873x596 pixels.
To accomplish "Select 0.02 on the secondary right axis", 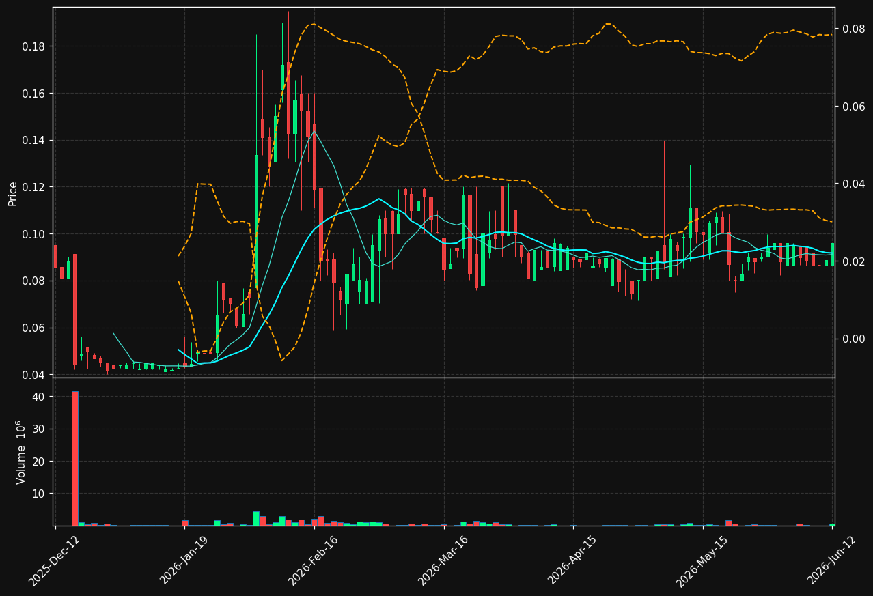I will click(x=854, y=261).
